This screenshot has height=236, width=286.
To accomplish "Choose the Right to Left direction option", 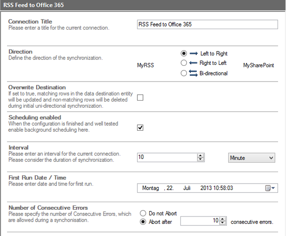I will pos(184,63).
